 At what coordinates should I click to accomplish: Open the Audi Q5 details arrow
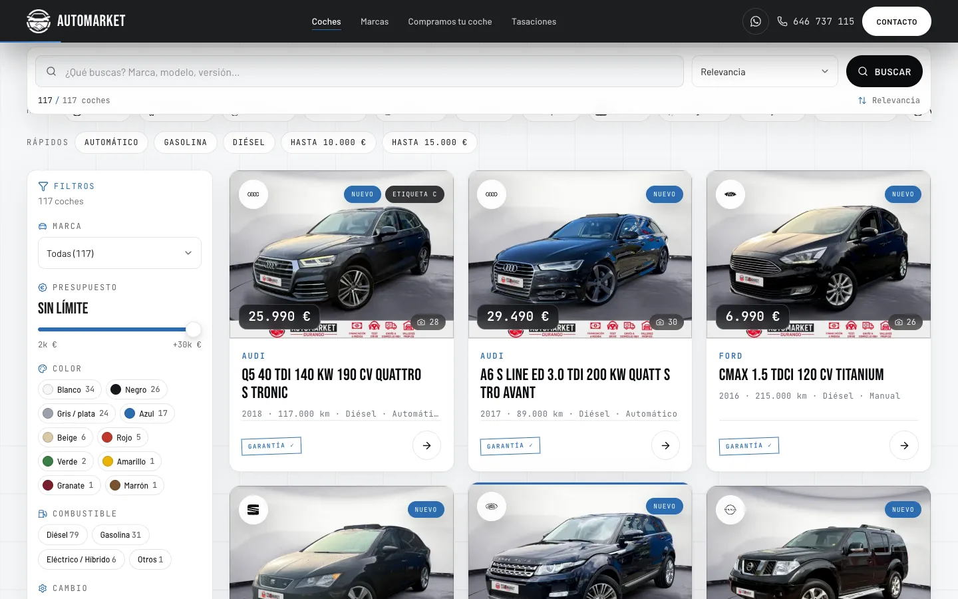[427, 445]
